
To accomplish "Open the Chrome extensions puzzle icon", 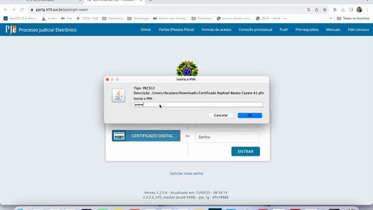I will tap(335, 9).
